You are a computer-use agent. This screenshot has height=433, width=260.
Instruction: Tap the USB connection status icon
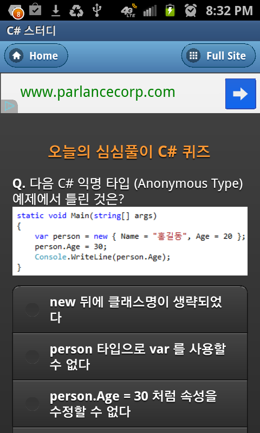[x=97, y=10]
